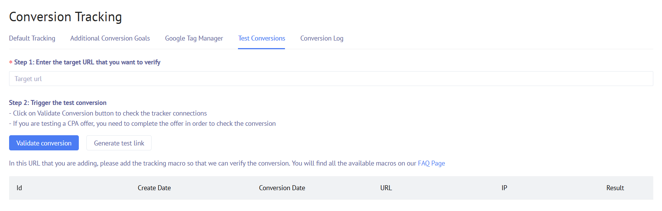Open the Conversion Log tab
Image resolution: width=662 pixels, height=211 pixels.
[x=322, y=38]
